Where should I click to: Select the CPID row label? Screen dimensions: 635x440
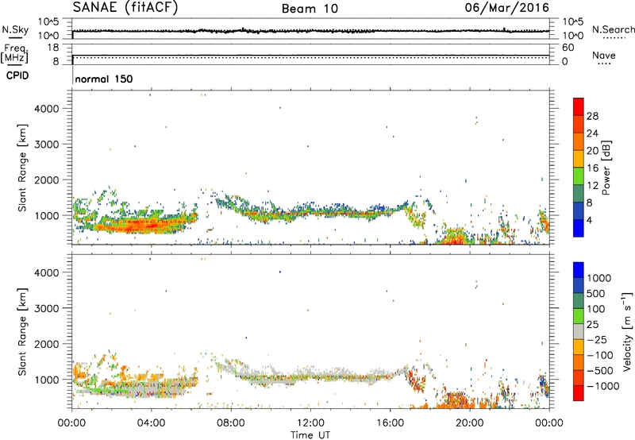[x=17, y=75]
